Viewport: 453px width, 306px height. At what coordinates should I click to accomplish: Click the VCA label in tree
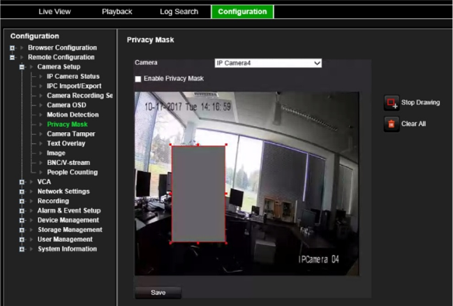click(x=44, y=182)
